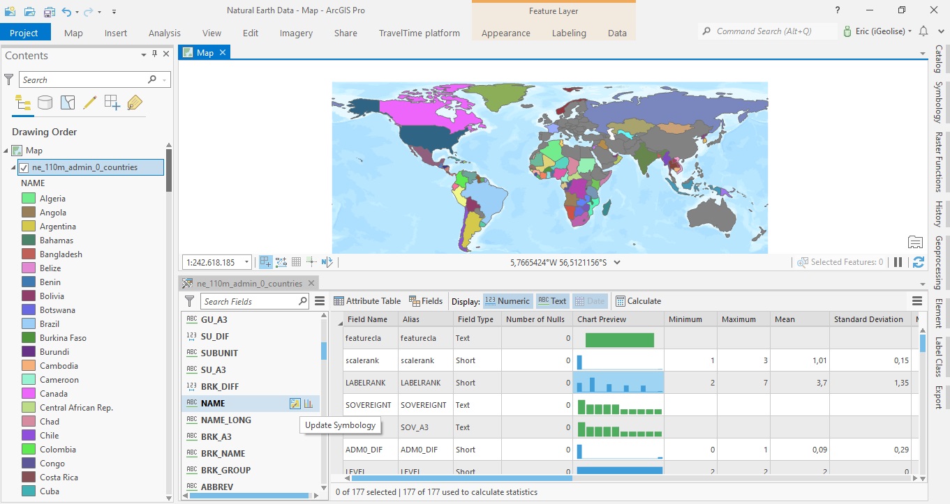Click the Canada magenta color swatch
This screenshot has height=504, width=950.
pos(29,394)
